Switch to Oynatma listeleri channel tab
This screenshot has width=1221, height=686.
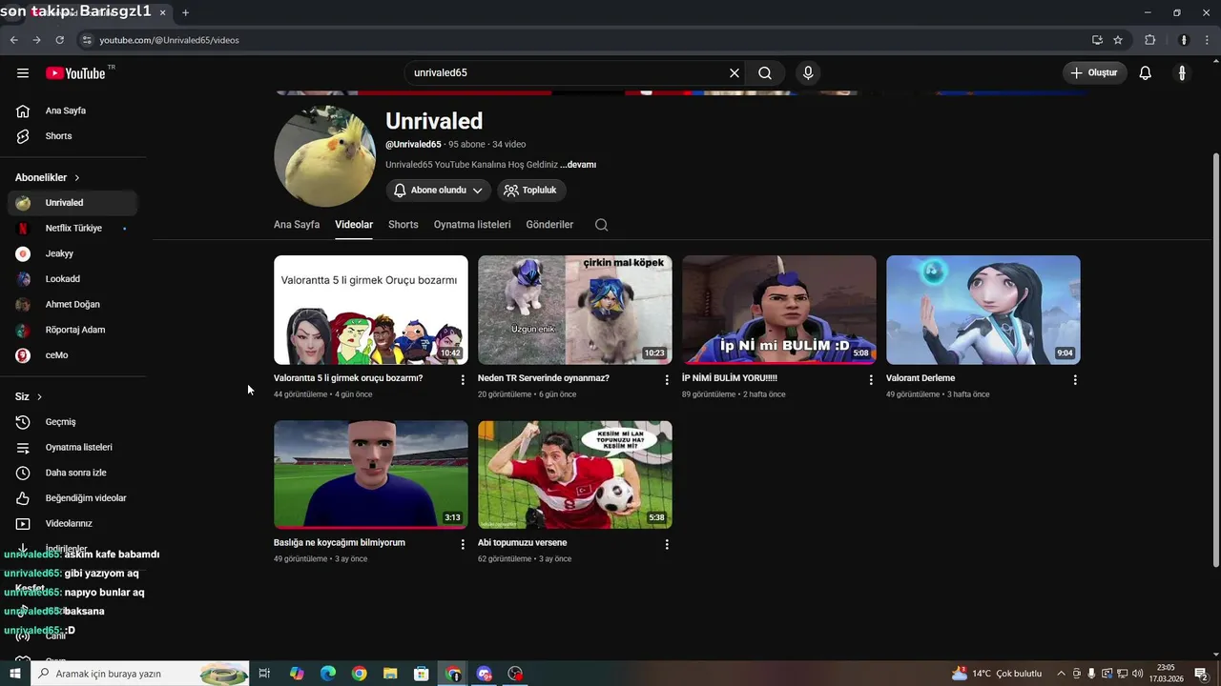click(x=472, y=225)
